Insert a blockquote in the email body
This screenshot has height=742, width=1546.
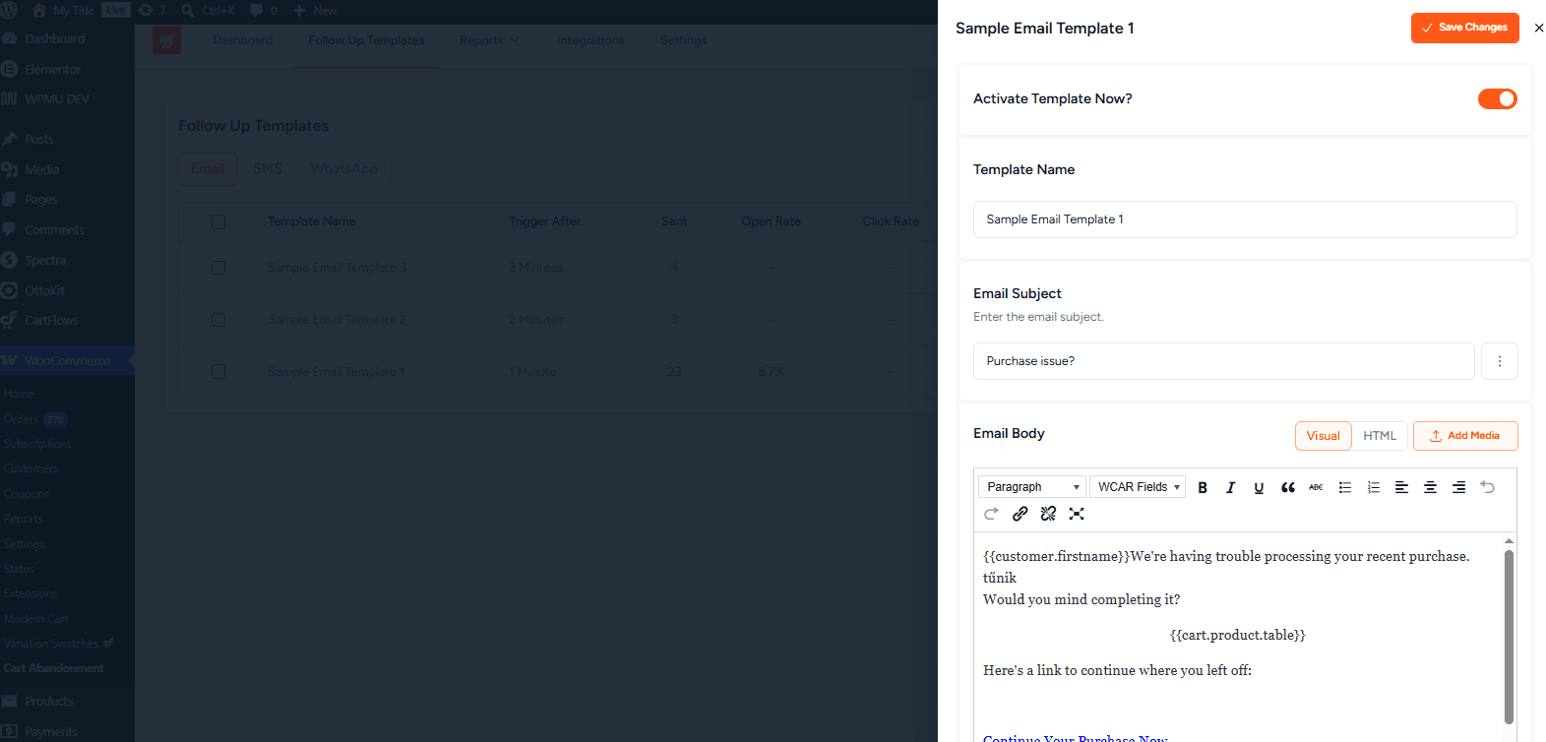(x=1287, y=487)
